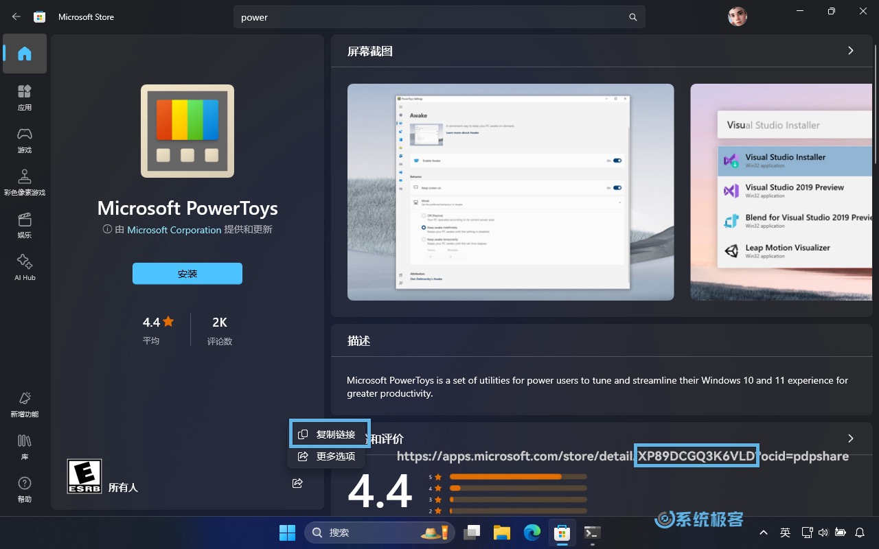This screenshot has height=549, width=879.
Task: Click the display tray icon in system tray
Action: point(808,533)
